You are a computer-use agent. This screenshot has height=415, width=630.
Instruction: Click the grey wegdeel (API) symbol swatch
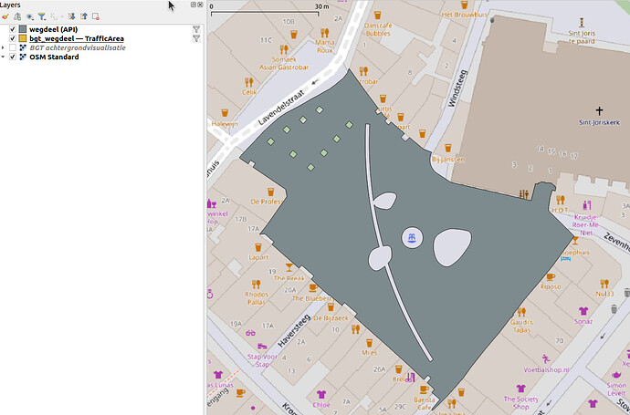tap(23, 29)
